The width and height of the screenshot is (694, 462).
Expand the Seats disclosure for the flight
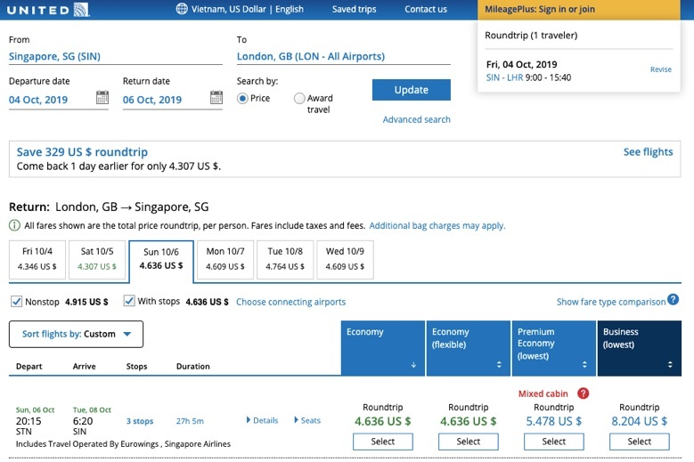(x=306, y=420)
